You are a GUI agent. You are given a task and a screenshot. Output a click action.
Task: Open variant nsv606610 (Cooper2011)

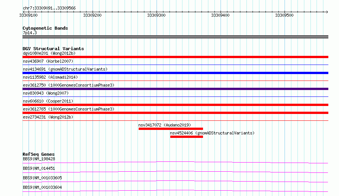point(48,101)
